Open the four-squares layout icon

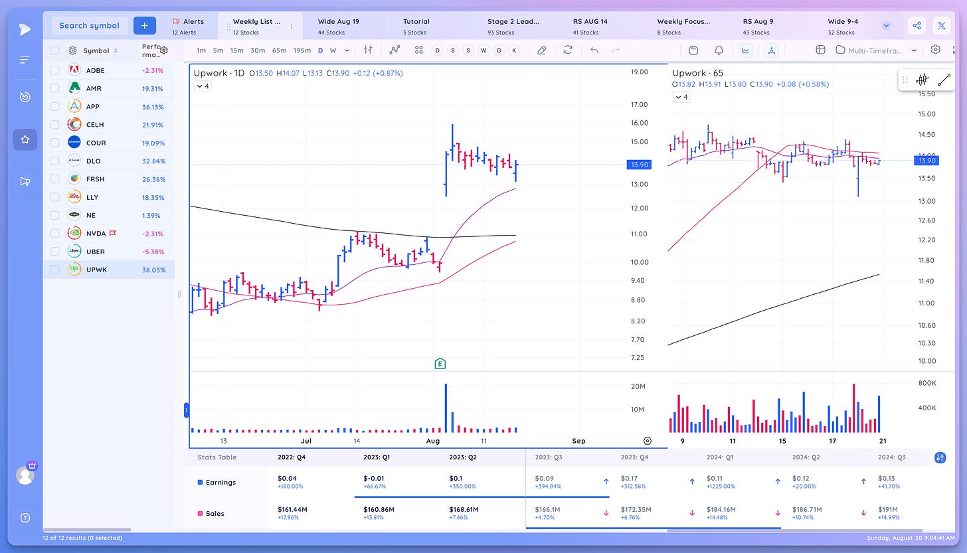[x=418, y=50]
